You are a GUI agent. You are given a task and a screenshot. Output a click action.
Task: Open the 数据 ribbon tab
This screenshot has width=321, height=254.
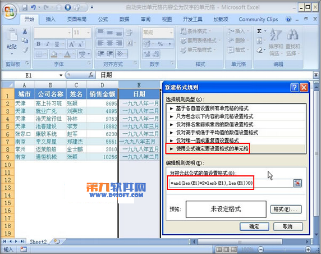tap(125, 19)
